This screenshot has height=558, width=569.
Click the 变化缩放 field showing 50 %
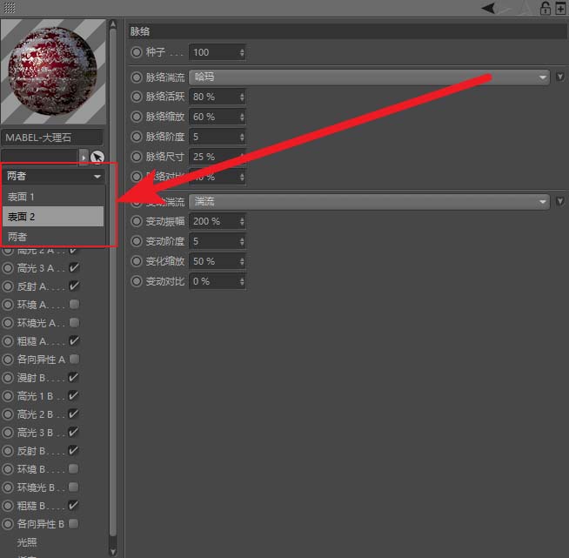pyautogui.click(x=217, y=261)
